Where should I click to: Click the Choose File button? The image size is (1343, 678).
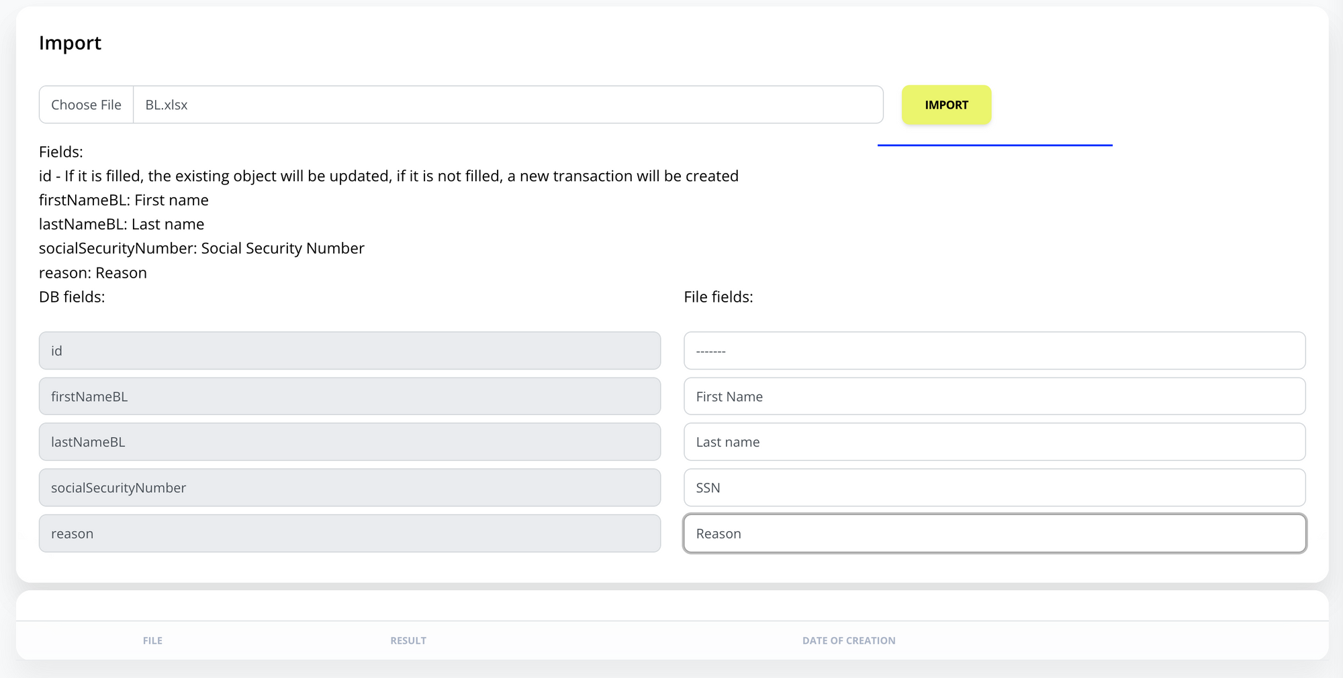point(86,105)
